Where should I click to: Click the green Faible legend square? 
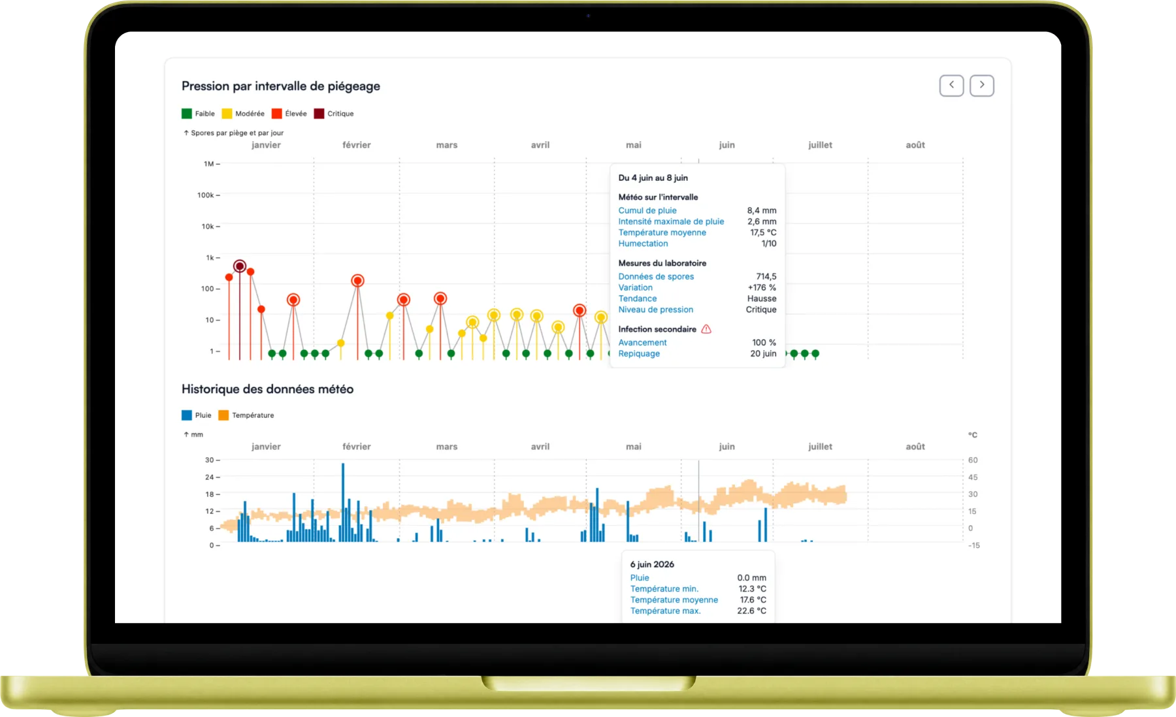tap(187, 114)
